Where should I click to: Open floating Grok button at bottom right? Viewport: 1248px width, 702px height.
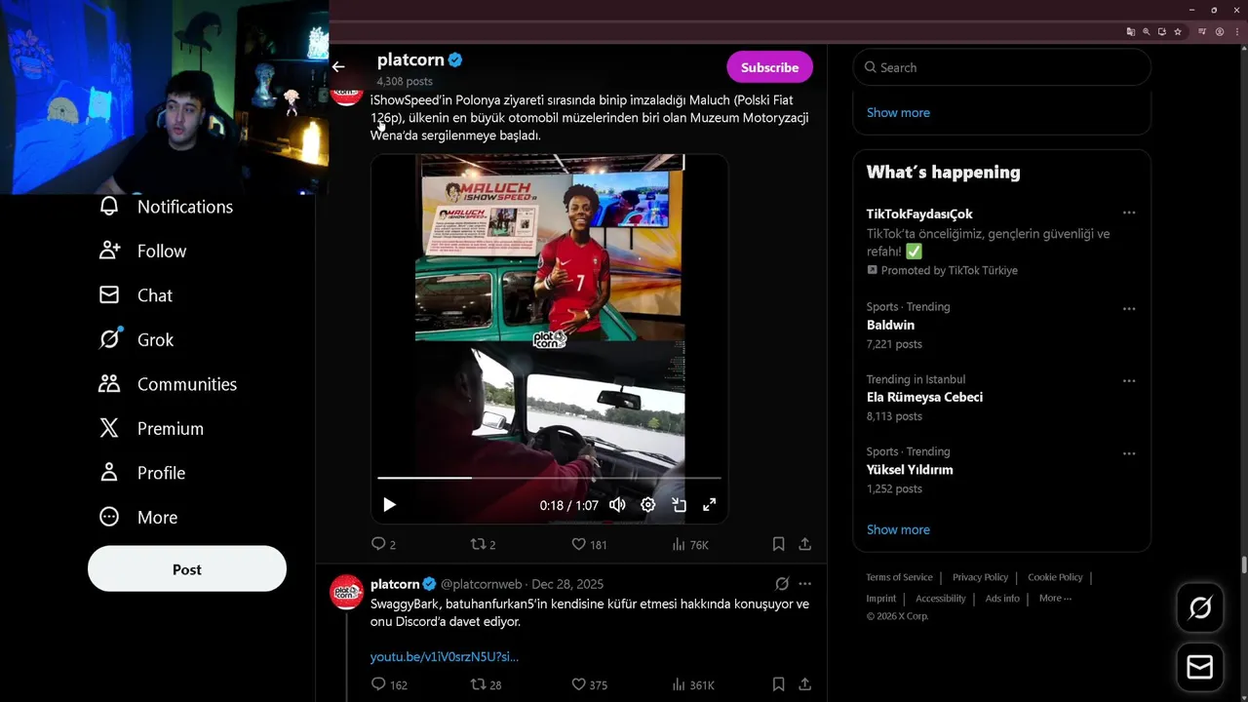click(1200, 607)
